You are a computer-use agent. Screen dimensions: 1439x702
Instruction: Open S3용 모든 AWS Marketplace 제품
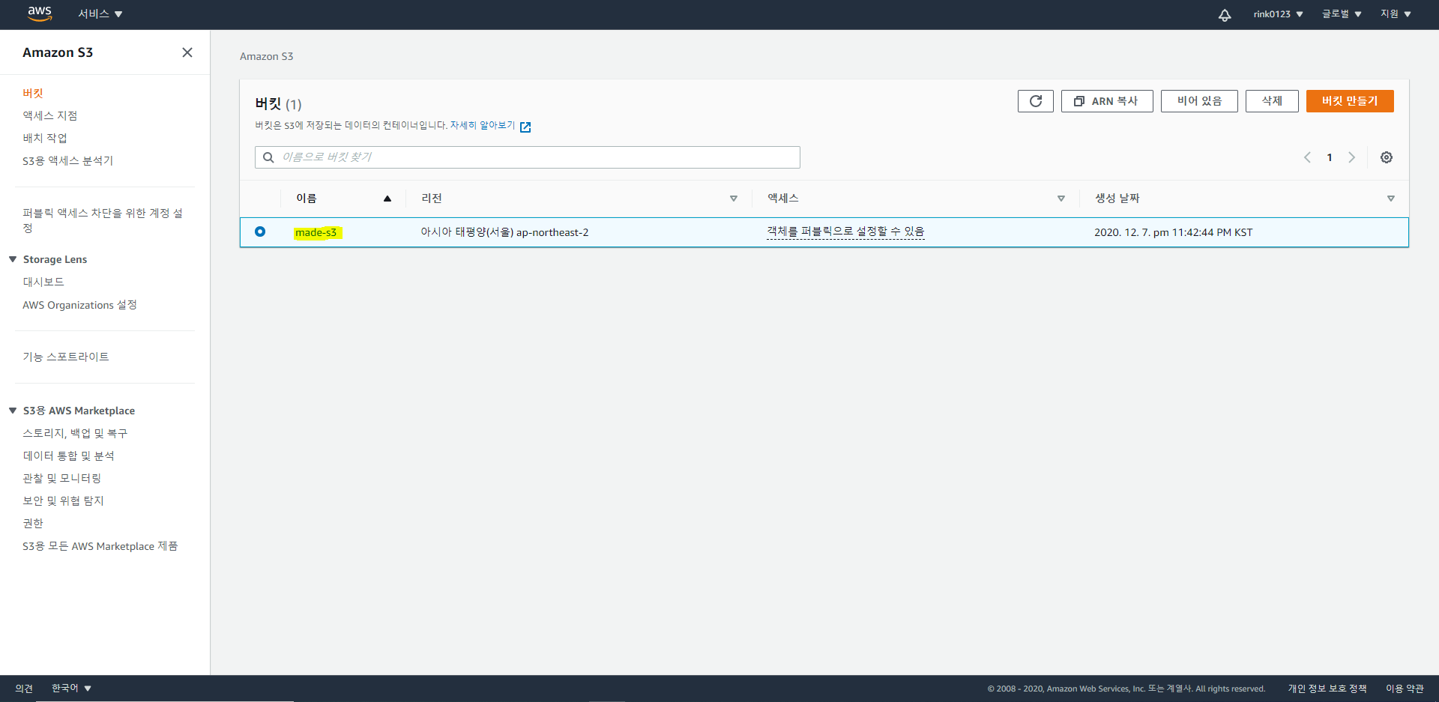coord(100,546)
